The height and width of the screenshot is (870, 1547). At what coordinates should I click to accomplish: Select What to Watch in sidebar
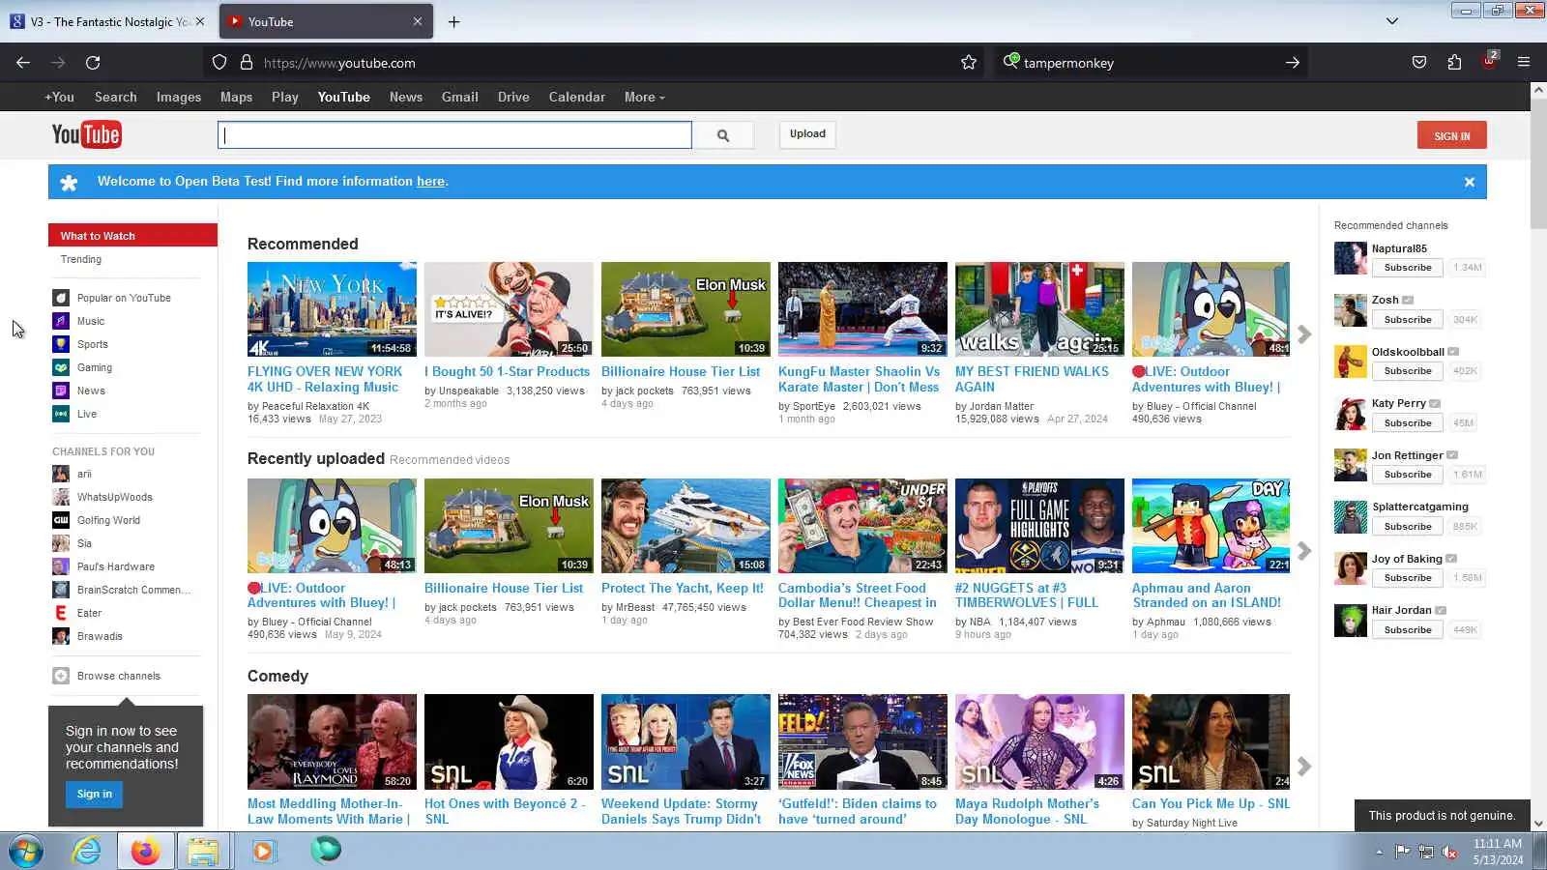(132, 236)
